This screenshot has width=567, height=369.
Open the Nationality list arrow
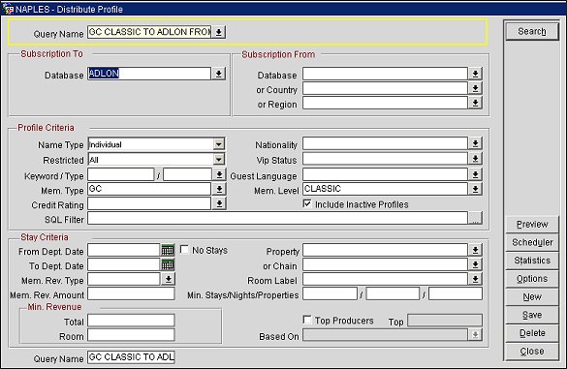[475, 143]
